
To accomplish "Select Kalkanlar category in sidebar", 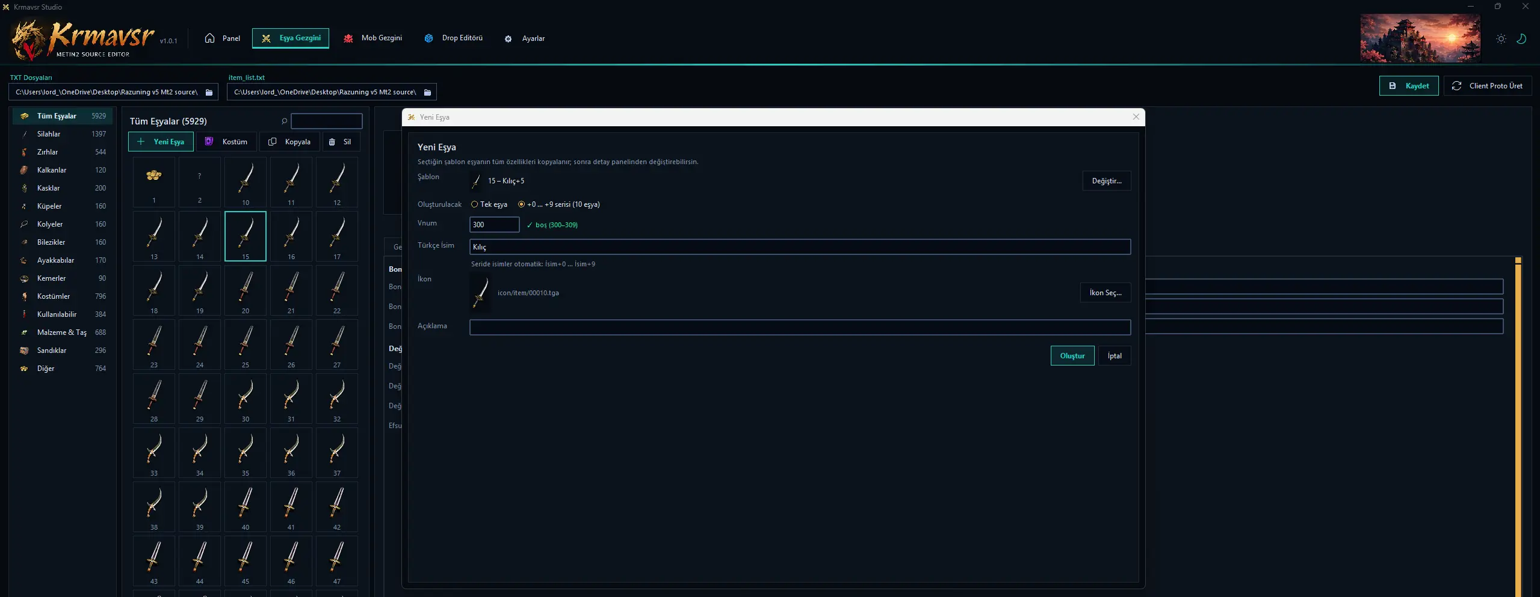I will click(x=63, y=170).
